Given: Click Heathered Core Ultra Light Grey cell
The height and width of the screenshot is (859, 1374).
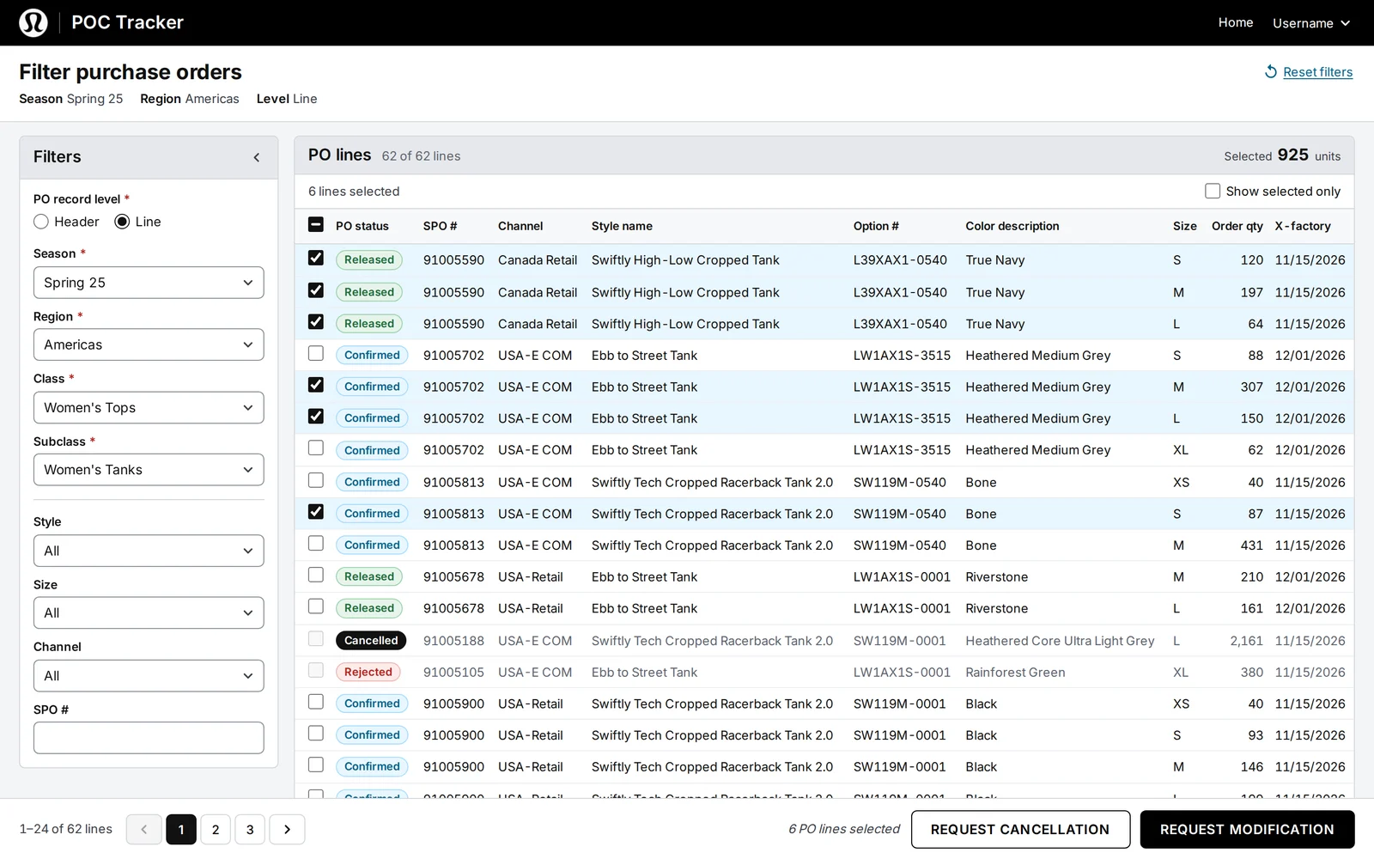Looking at the screenshot, I should coord(1060,641).
